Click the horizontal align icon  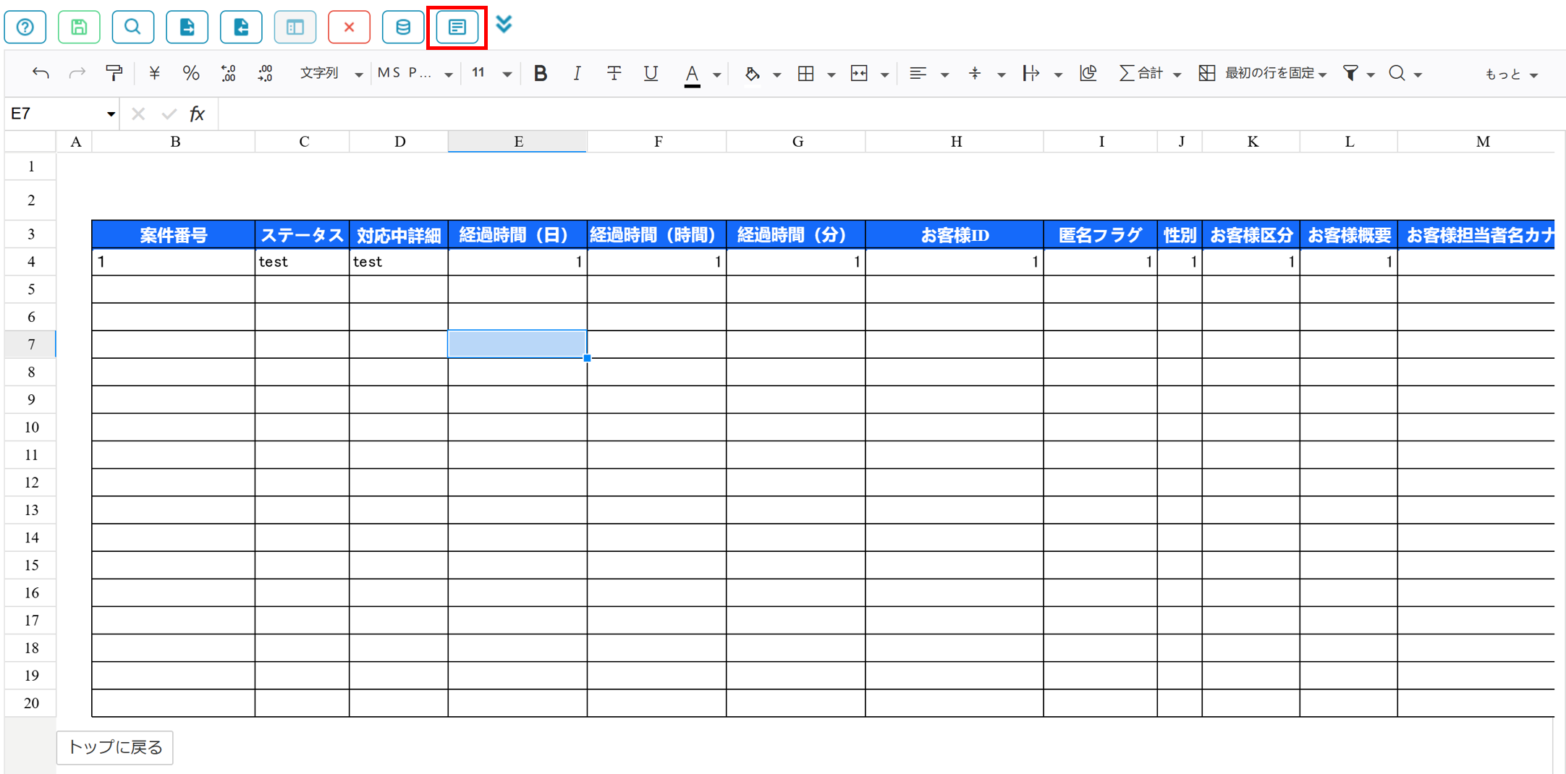[918, 73]
